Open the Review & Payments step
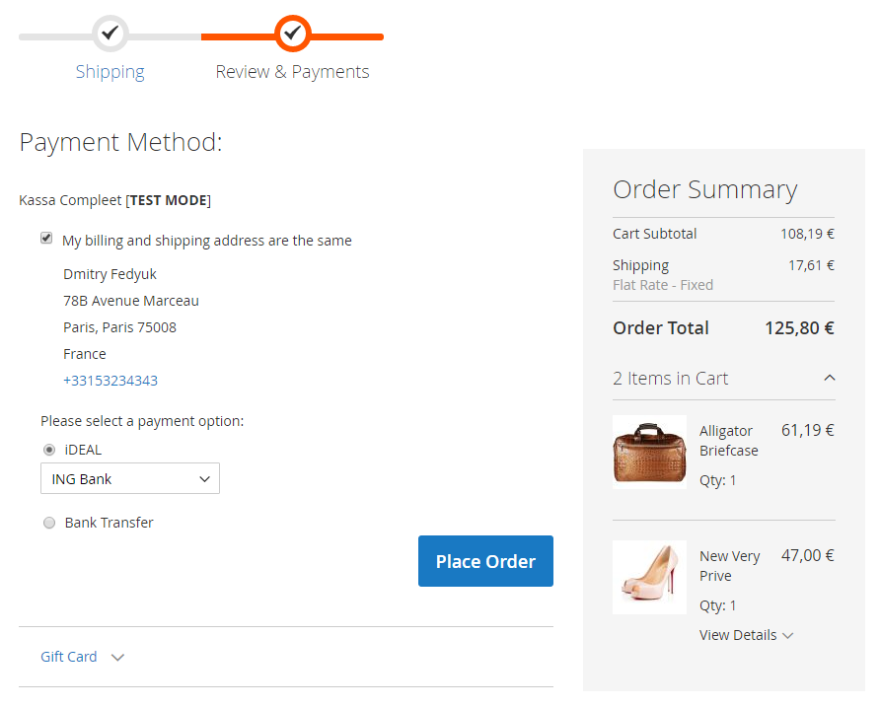Image resolution: width=880 pixels, height=708 pixels. click(292, 72)
